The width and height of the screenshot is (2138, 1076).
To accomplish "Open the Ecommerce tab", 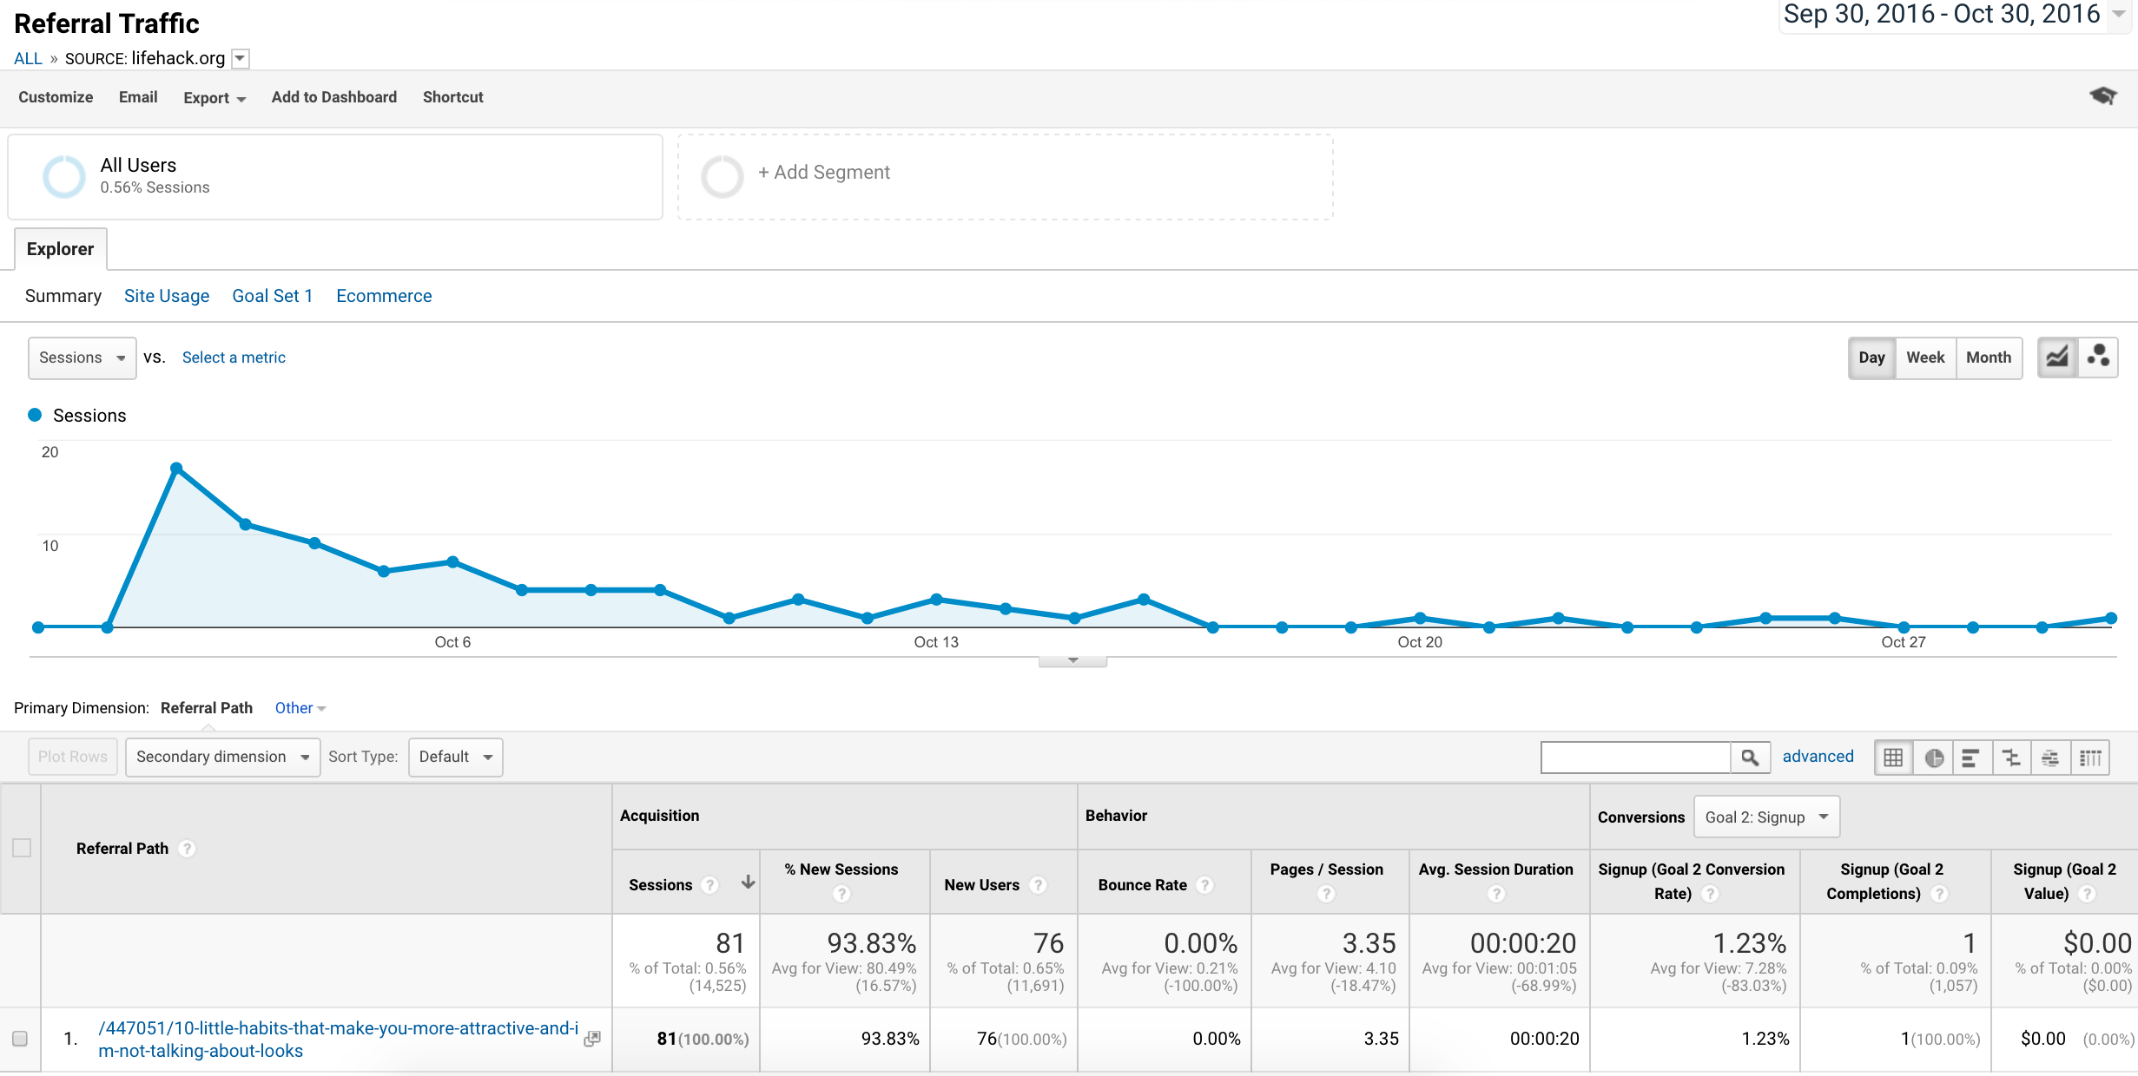I will coord(384,296).
